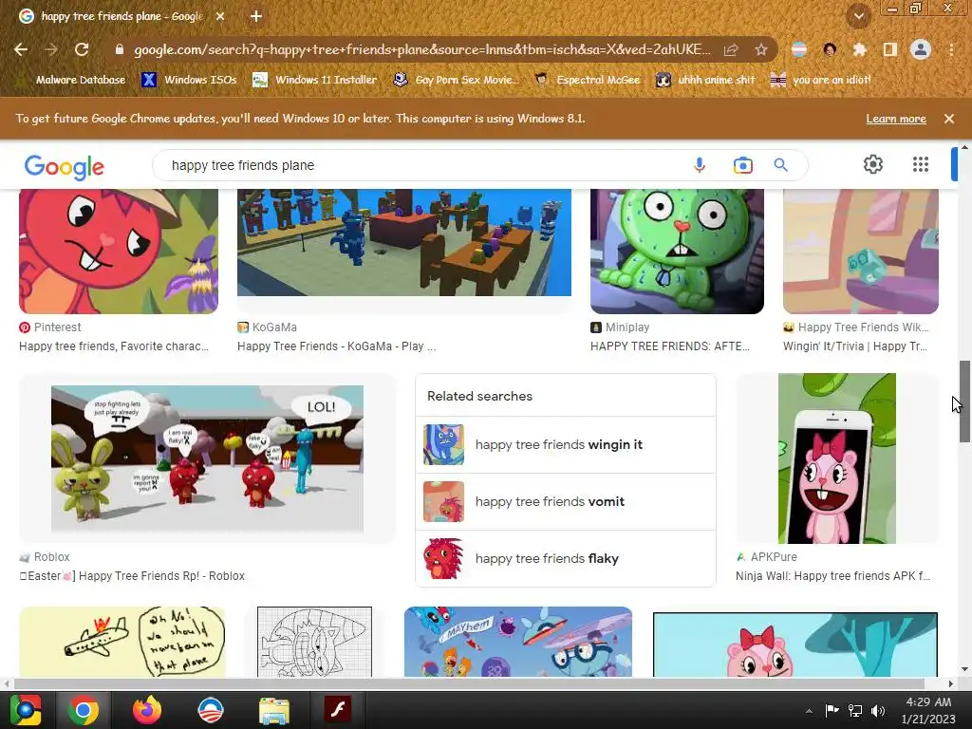The height and width of the screenshot is (729, 972).
Task: Select related search flaky
Action: [566, 558]
